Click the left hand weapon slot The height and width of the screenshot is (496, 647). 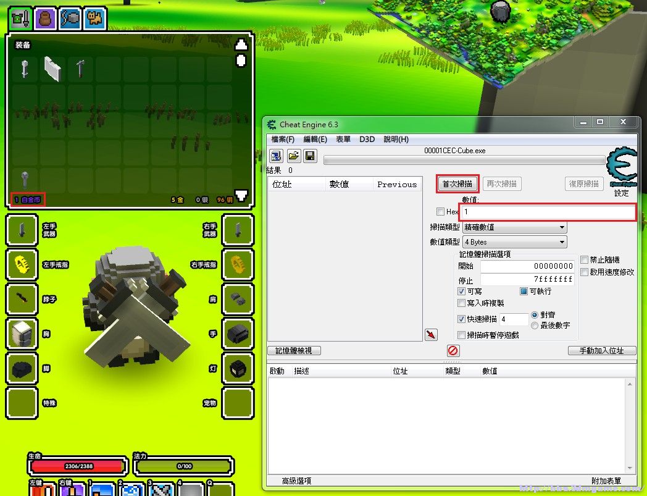click(22, 230)
